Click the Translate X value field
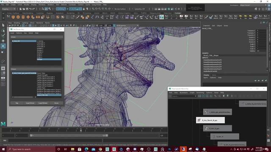Image resolution: width=271 pixels, height=152 pixels. click(x=261, y=30)
